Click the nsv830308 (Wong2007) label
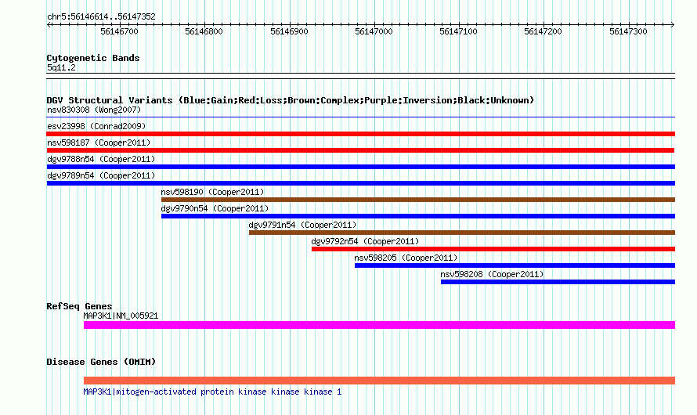 [x=94, y=110]
